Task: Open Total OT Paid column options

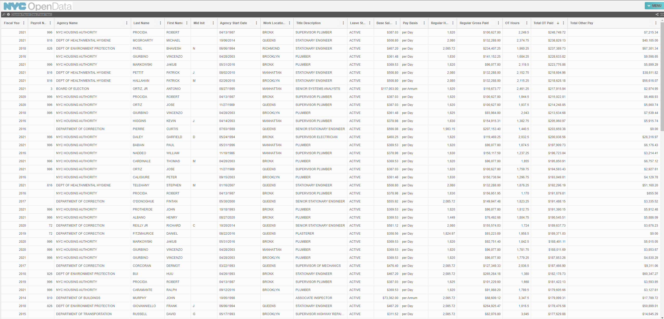Action: tap(563, 23)
